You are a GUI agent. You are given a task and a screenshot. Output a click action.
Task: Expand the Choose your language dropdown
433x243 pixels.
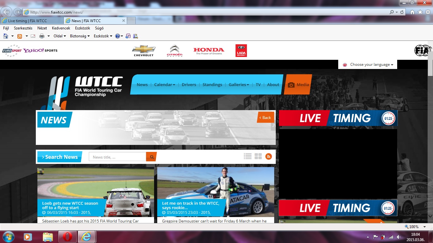pyautogui.click(x=368, y=65)
